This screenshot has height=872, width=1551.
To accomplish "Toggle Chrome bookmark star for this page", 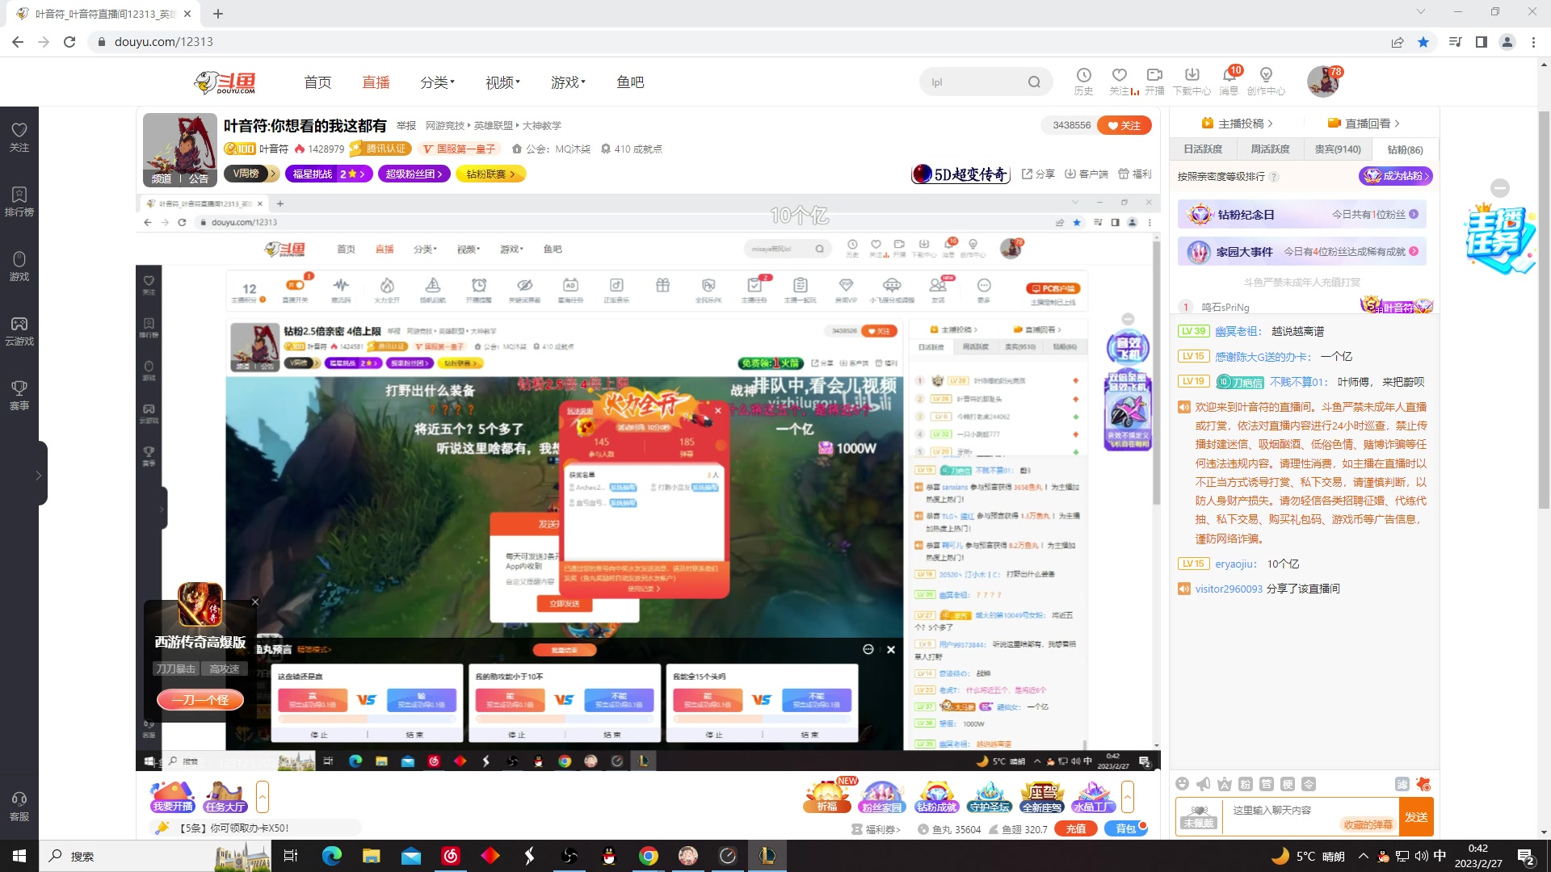I will click(1423, 42).
